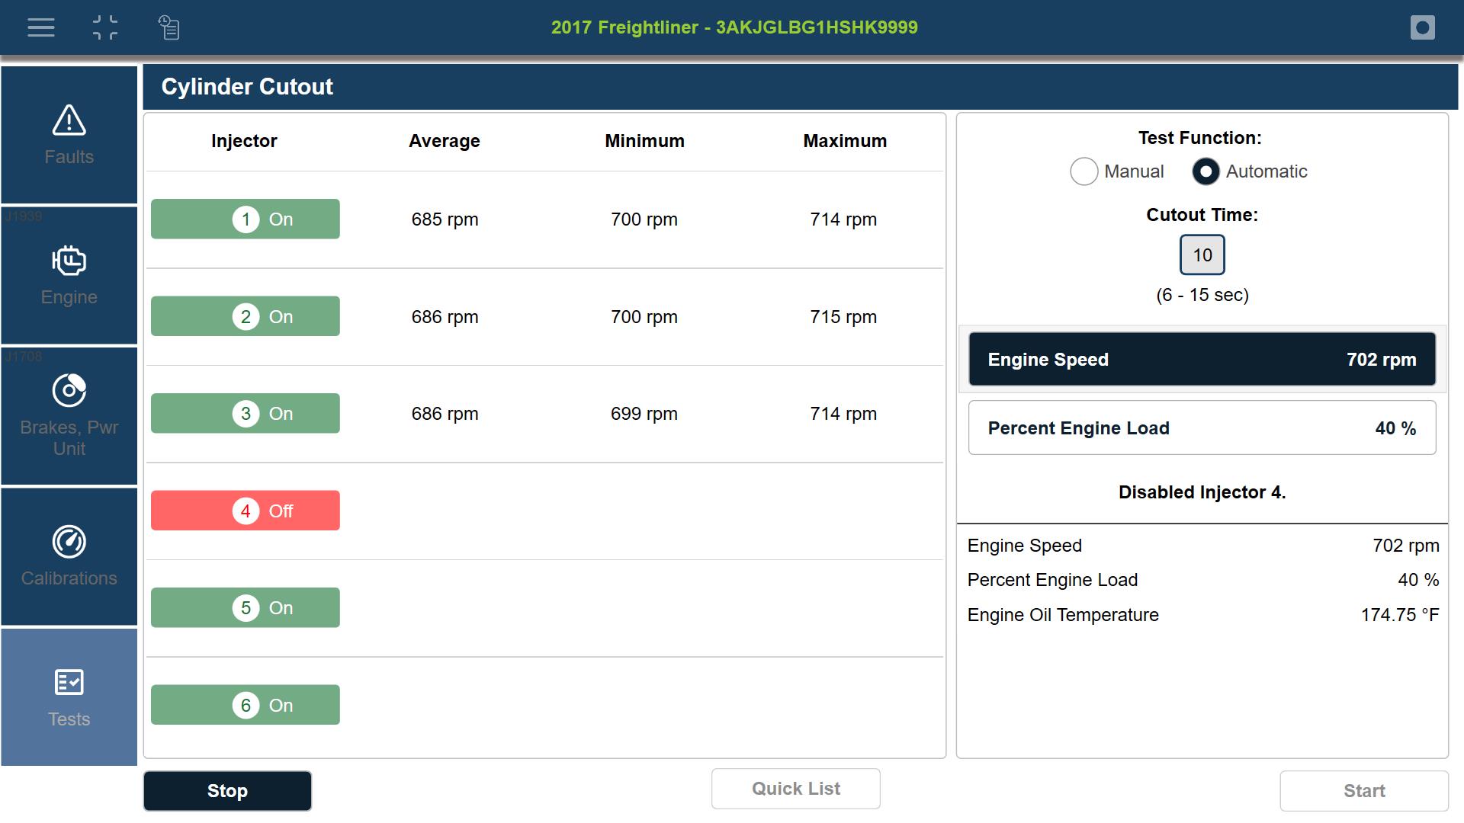Select Manual test function
1464x823 pixels.
[1084, 171]
